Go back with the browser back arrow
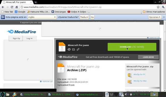This screenshot has width=166, height=97. click(3, 7)
